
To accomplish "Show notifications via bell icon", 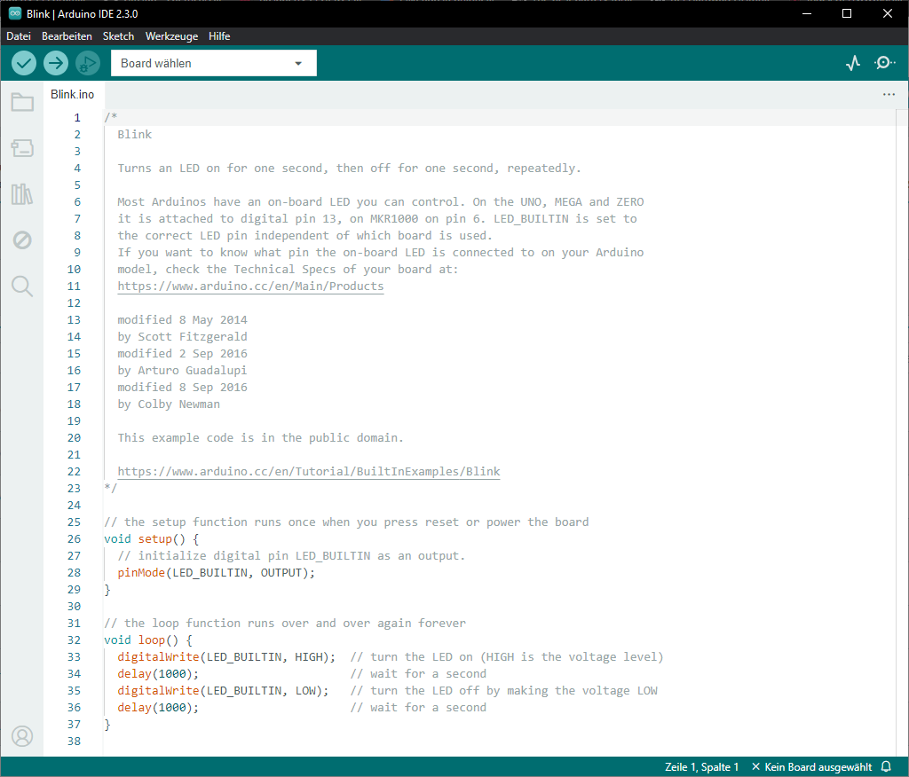I will pyautogui.click(x=886, y=766).
